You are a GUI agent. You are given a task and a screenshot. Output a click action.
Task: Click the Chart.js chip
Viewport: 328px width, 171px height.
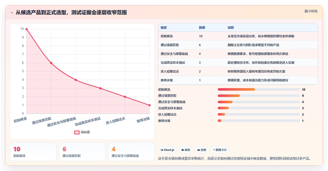[168, 150]
